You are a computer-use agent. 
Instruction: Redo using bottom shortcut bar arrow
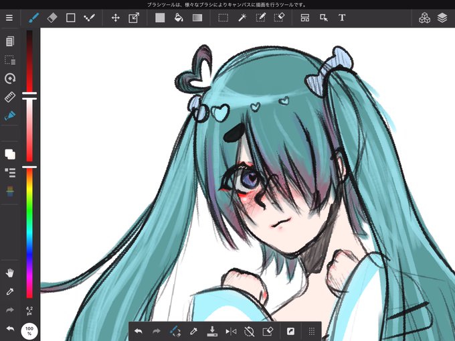tap(157, 331)
